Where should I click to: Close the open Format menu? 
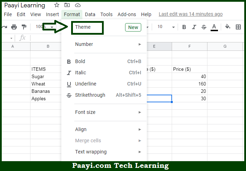coord(72,14)
